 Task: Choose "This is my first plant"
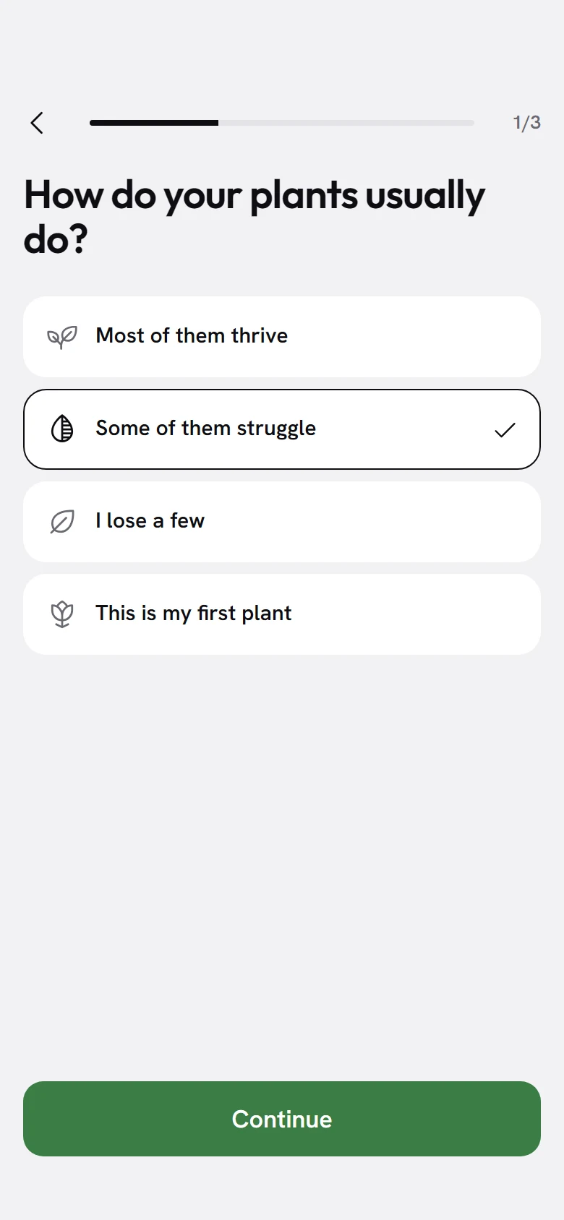pyautogui.click(x=282, y=614)
